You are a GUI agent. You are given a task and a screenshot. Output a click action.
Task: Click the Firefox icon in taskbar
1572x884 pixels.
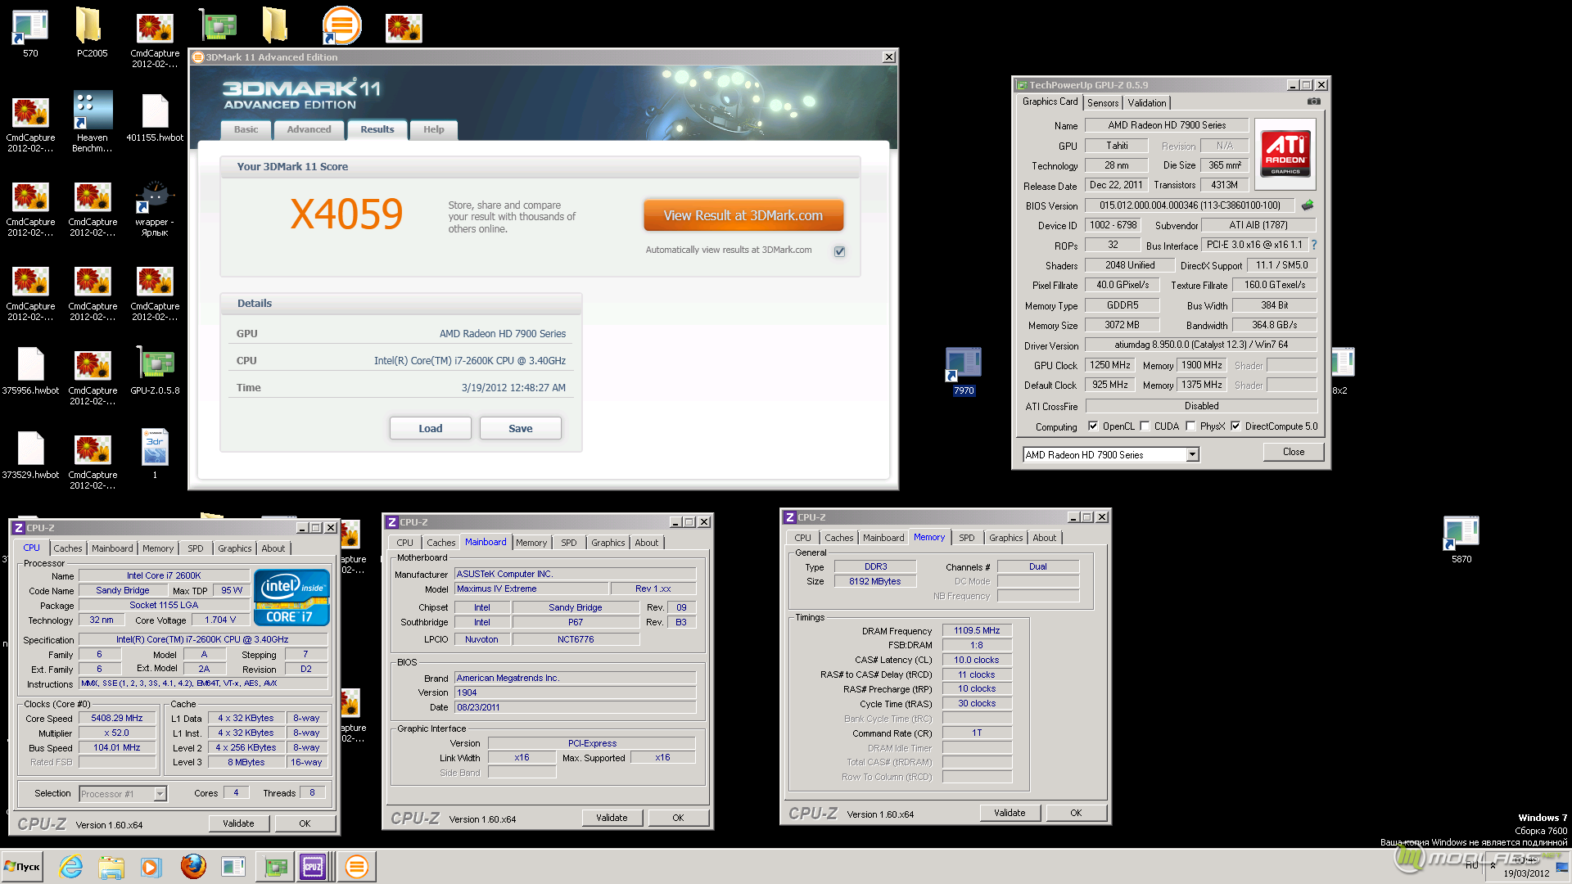tap(193, 866)
